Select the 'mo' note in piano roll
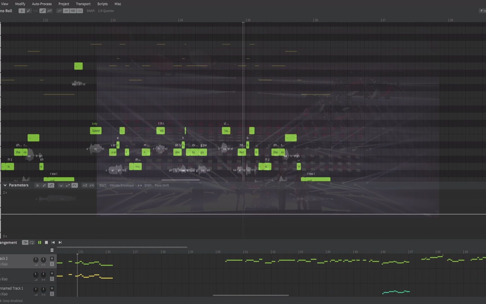This screenshot has width=486, height=304. (138, 167)
